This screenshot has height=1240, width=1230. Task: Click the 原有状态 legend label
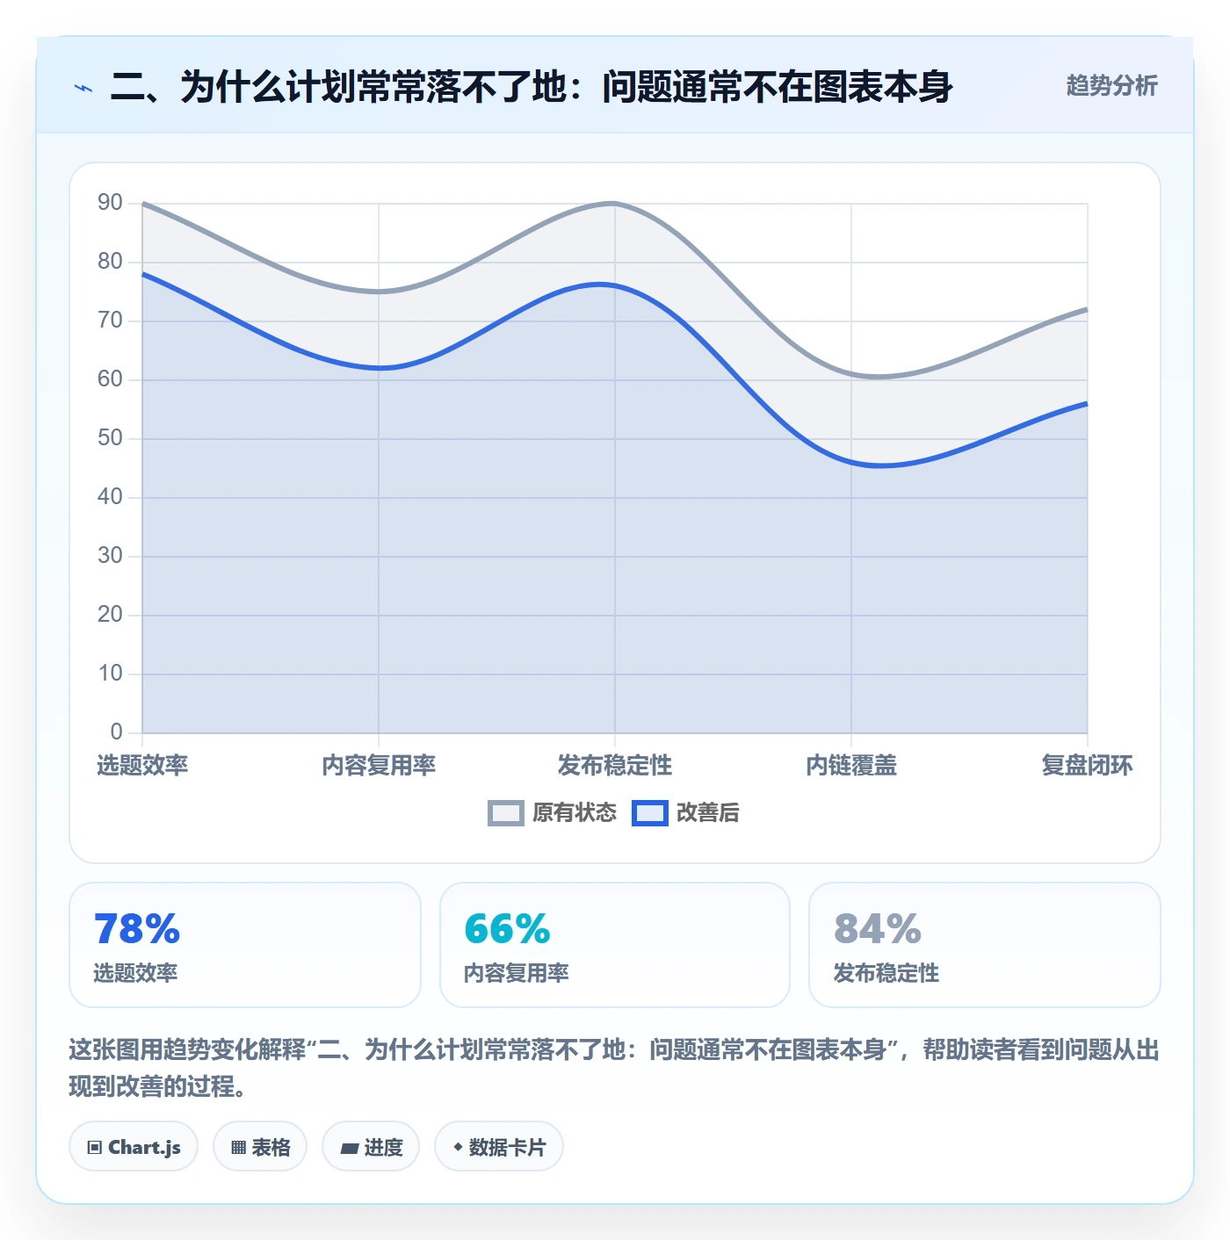coord(575,813)
